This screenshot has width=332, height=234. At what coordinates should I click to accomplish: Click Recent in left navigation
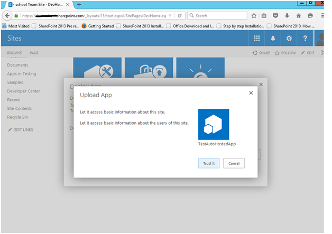pyautogui.click(x=13, y=100)
